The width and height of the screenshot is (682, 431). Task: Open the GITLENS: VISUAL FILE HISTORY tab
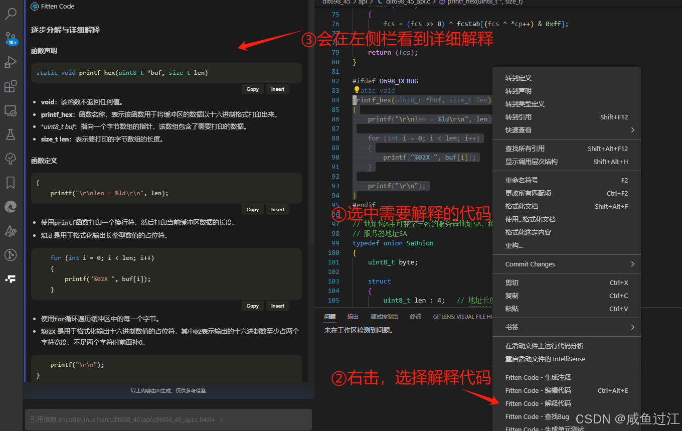point(463,317)
